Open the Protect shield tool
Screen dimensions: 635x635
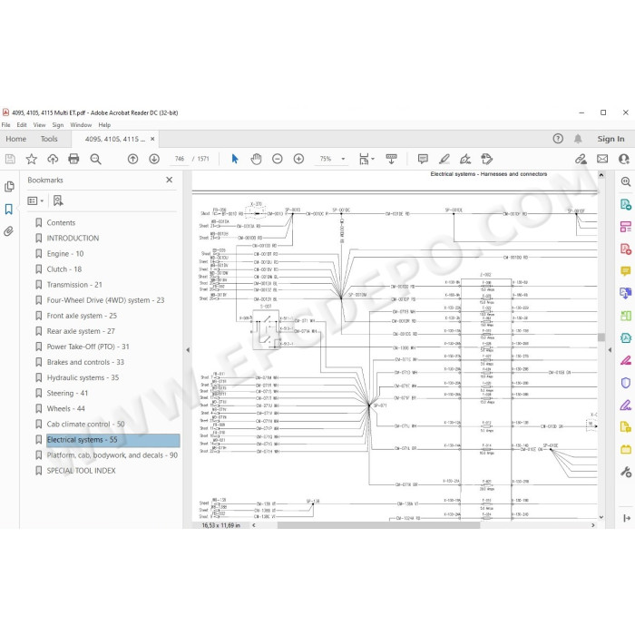(x=626, y=383)
